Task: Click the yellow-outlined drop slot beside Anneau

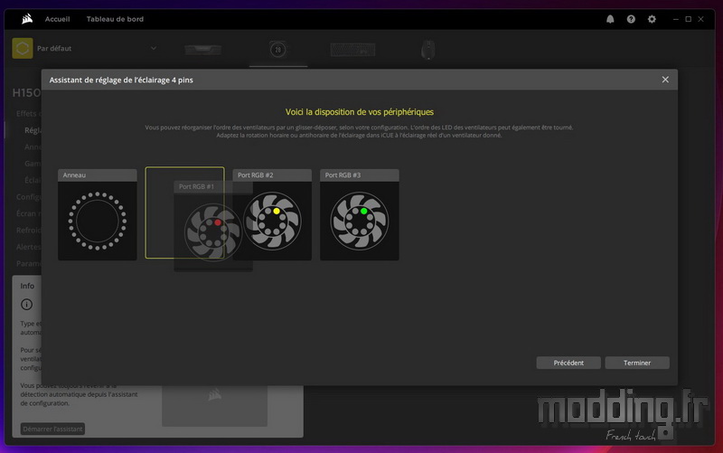Action: (x=184, y=212)
